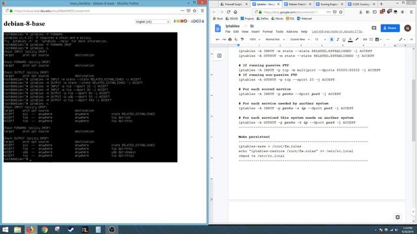Open the Help menu in Google Docs
Screen dimensions: 417x234
304,32
